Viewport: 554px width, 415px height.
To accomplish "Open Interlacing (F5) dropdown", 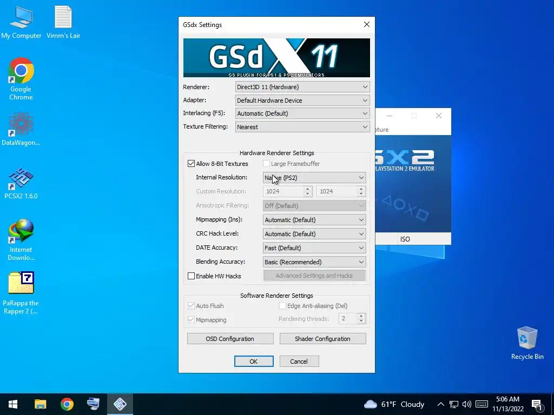I will click(302, 113).
